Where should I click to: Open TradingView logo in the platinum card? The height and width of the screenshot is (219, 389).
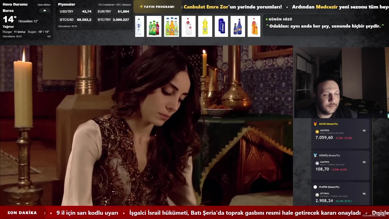tap(364, 194)
